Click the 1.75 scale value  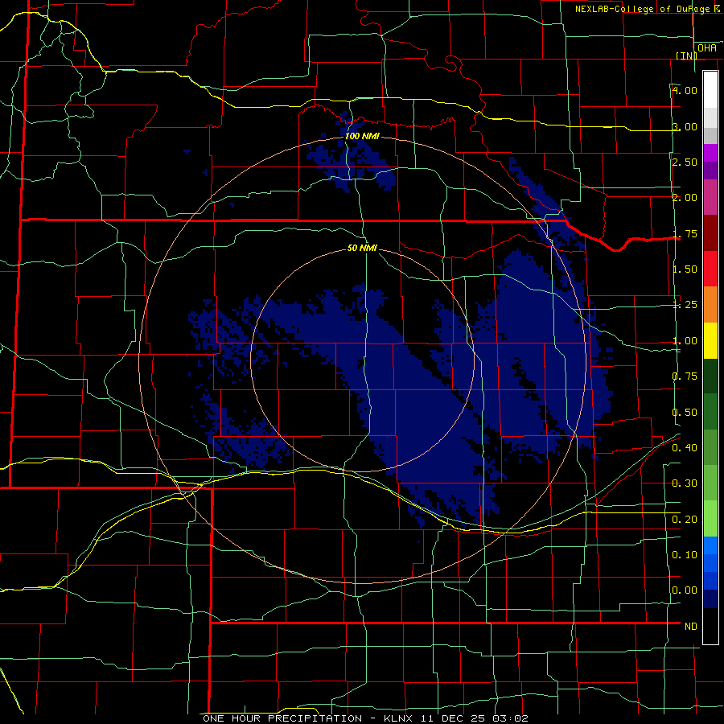coord(685,233)
